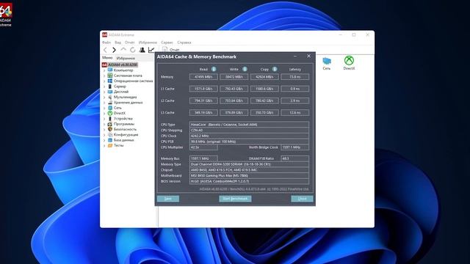470x264 pixels.
Task: Click the Memory Bus 1597.1 MHz field
Action: tap(203, 158)
